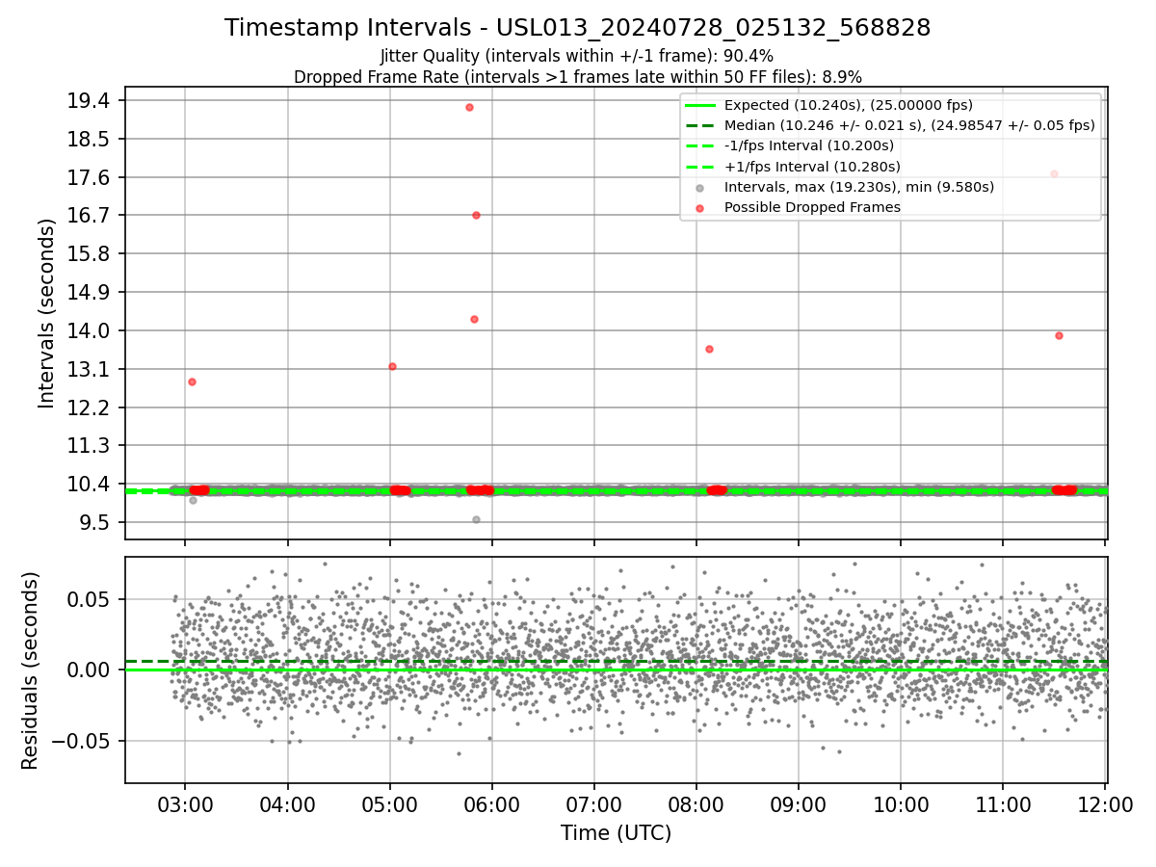Screen dimensions: 1156x867
Task: Click the 09:00 time tick label
Action: pyautogui.click(x=799, y=804)
